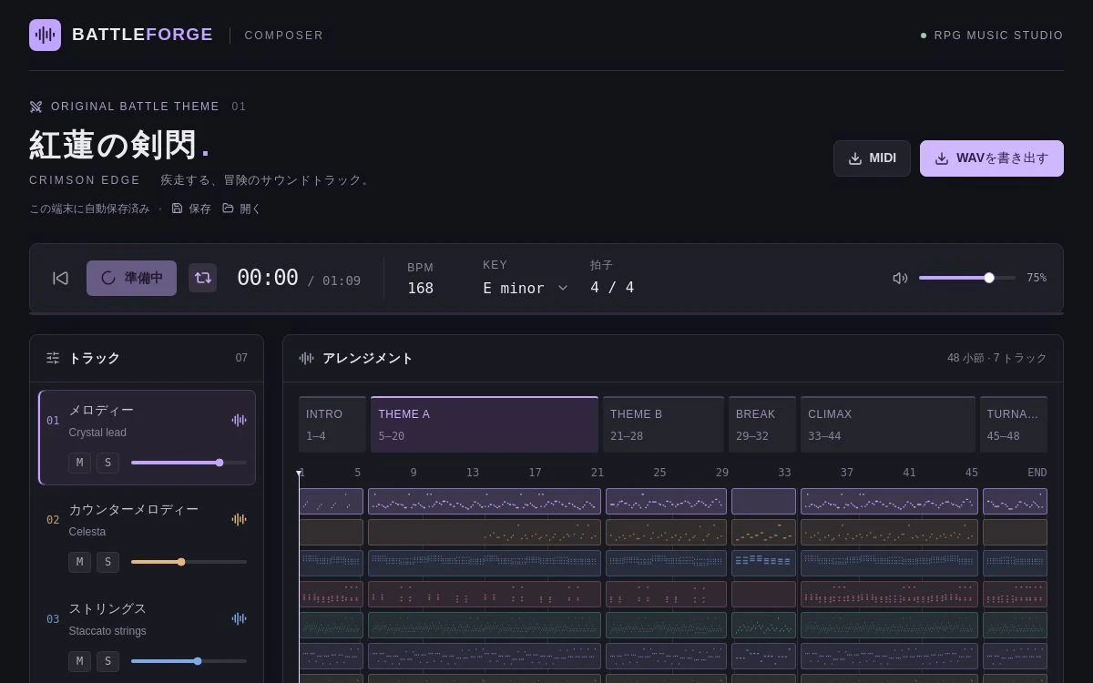This screenshot has height=683, width=1093.
Task: Open the E minor key dropdown
Action: pyautogui.click(x=526, y=288)
